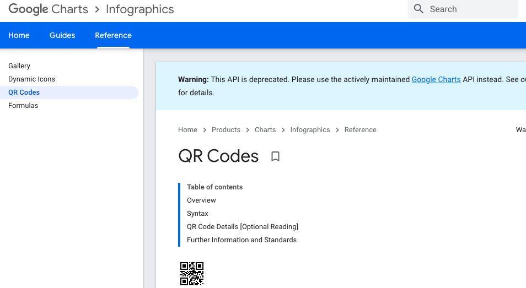Switch to the Home tab
Screen dimensions: 526x288
tap(19, 35)
